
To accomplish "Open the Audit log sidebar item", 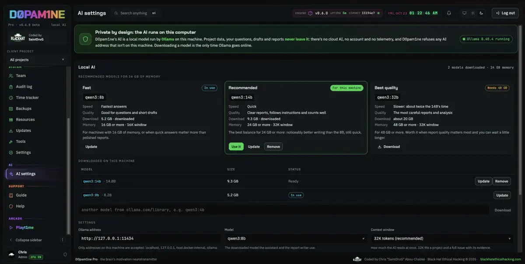I will click(x=35, y=87).
